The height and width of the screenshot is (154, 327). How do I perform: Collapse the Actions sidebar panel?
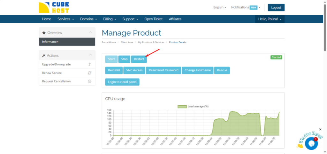pyautogui.click(x=90, y=55)
